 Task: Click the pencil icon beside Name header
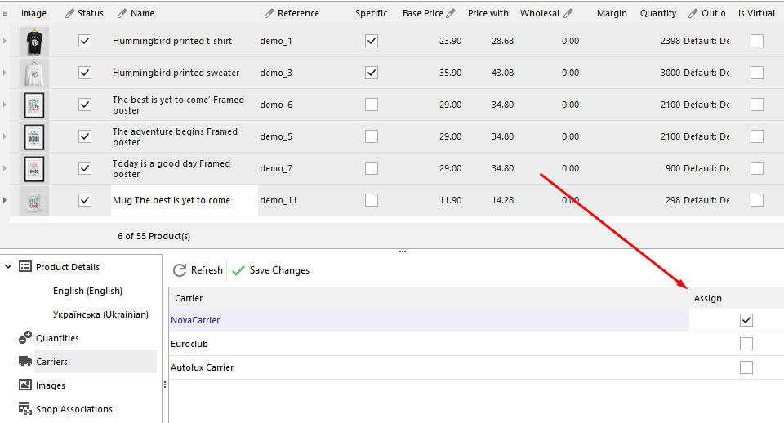click(x=122, y=14)
